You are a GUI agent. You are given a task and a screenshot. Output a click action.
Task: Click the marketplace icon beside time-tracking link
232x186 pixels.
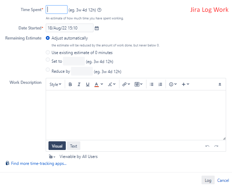pyautogui.click(x=7, y=163)
